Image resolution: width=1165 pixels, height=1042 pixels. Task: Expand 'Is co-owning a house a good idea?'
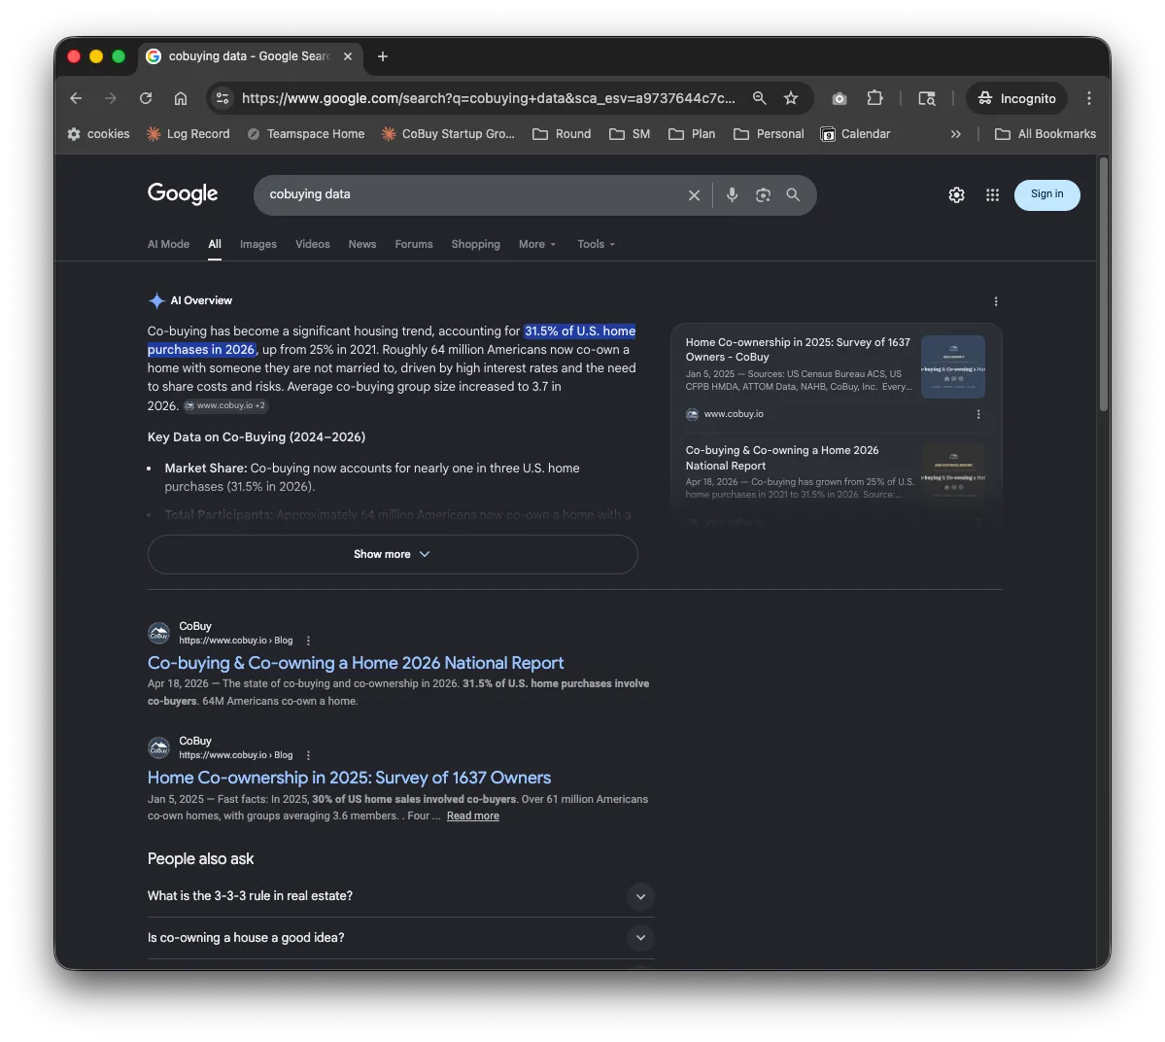[400, 938]
